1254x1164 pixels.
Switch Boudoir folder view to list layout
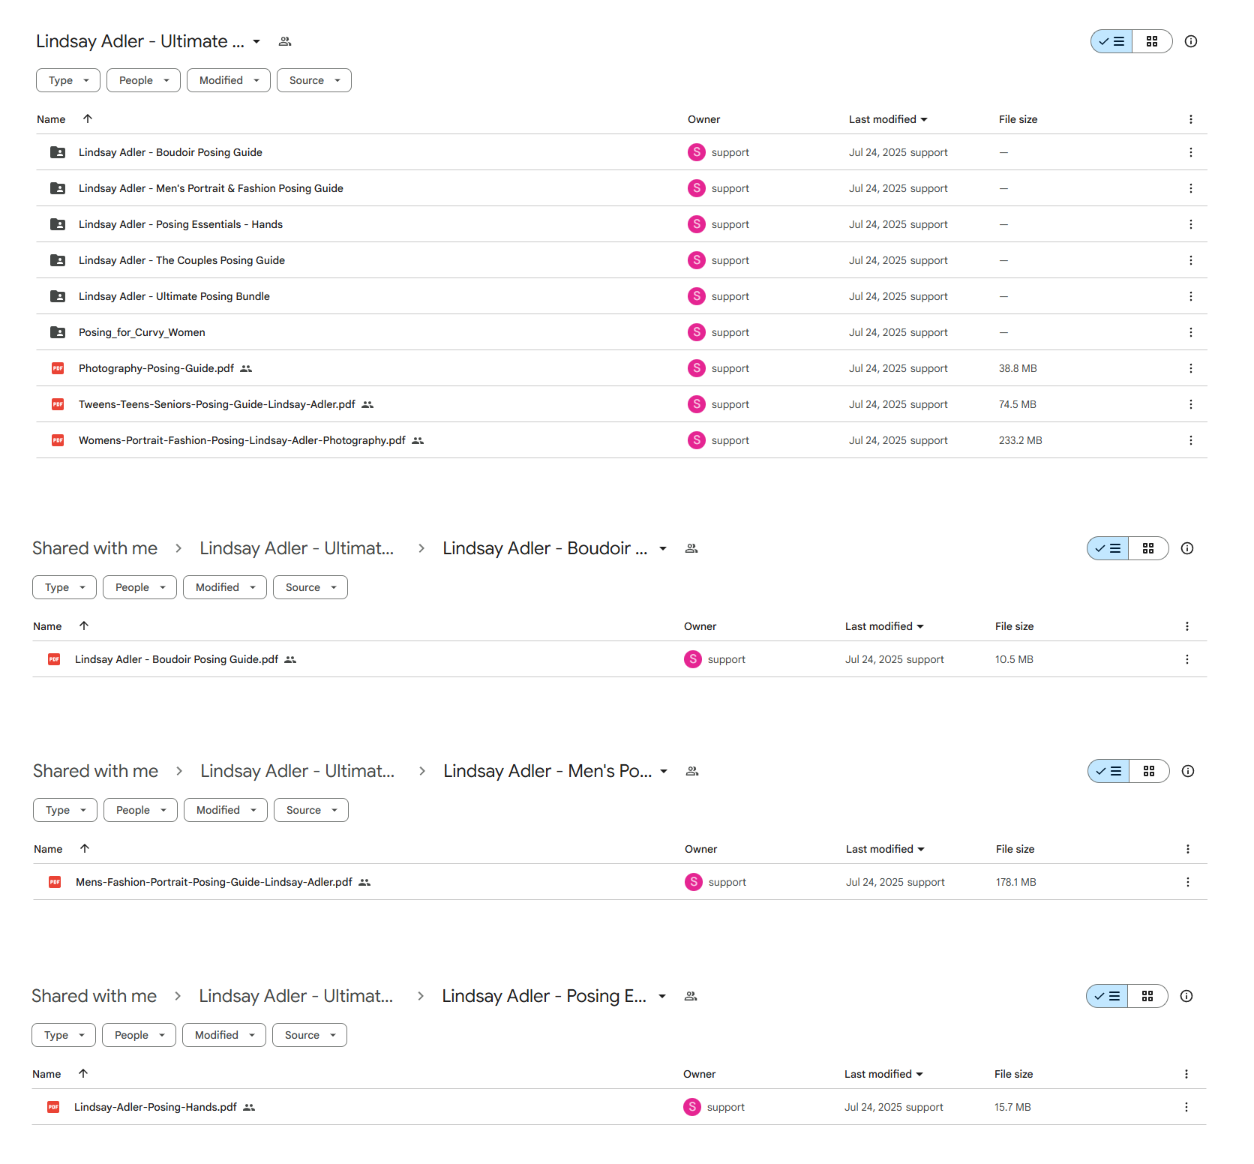pyautogui.click(x=1108, y=548)
